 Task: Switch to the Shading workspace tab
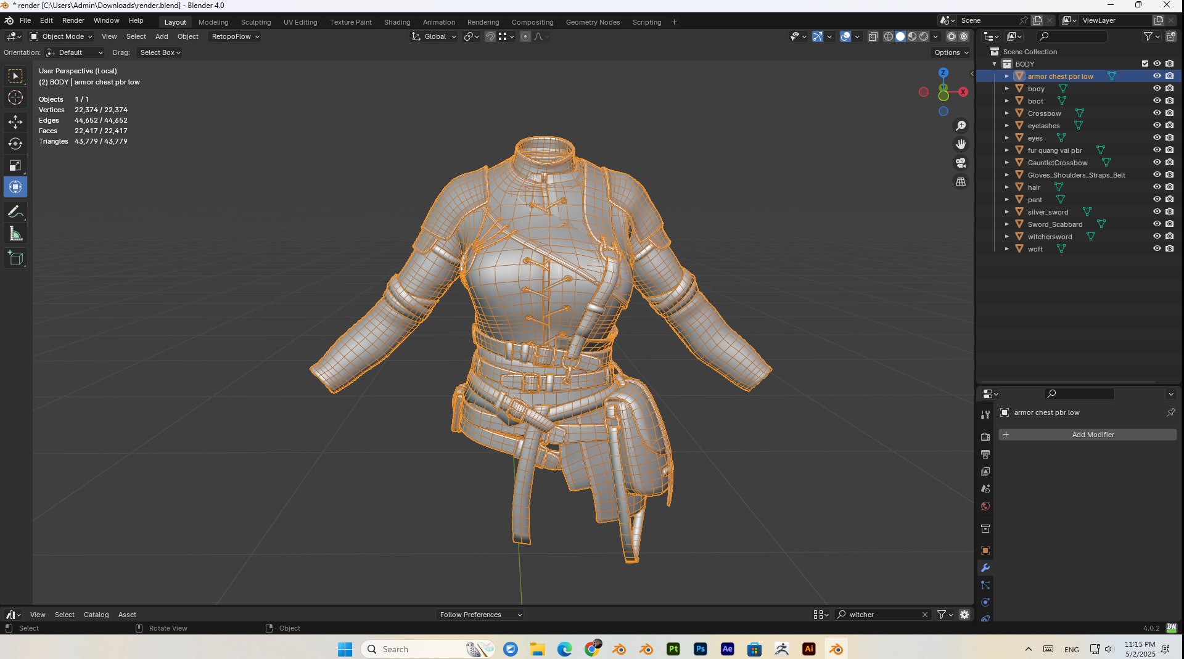click(397, 22)
